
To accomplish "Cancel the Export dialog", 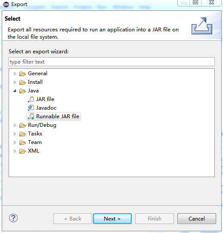I will (197, 218).
